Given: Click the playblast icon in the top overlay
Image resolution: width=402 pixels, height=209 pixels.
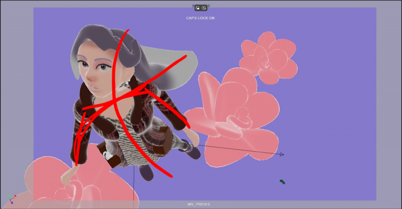Looking at the screenshot, I should coord(204,7).
